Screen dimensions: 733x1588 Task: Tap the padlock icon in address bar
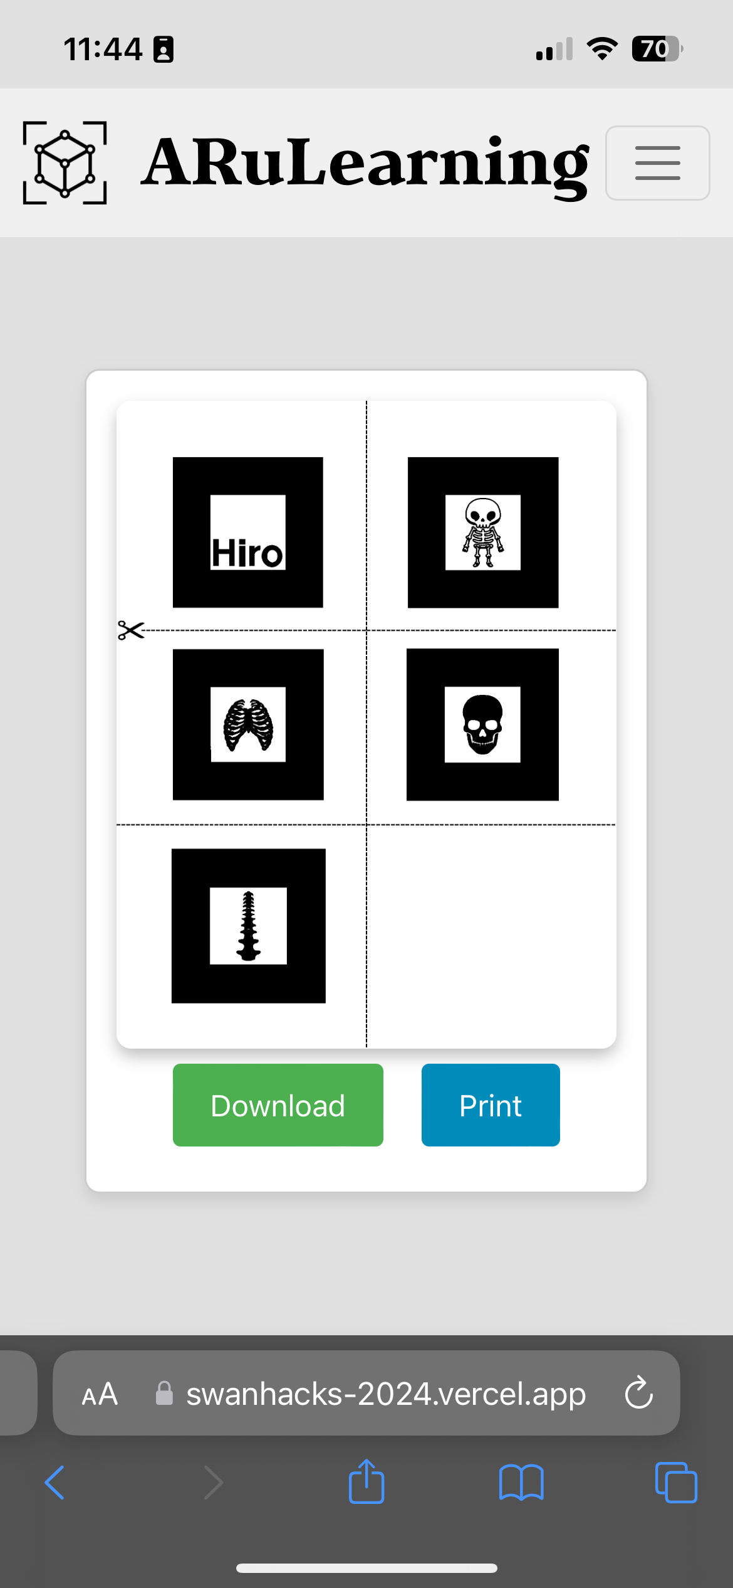pos(164,1393)
